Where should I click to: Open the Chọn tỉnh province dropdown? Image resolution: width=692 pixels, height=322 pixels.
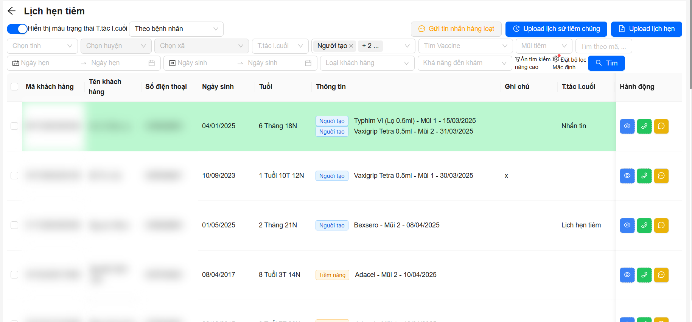pyautogui.click(x=42, y=46)
